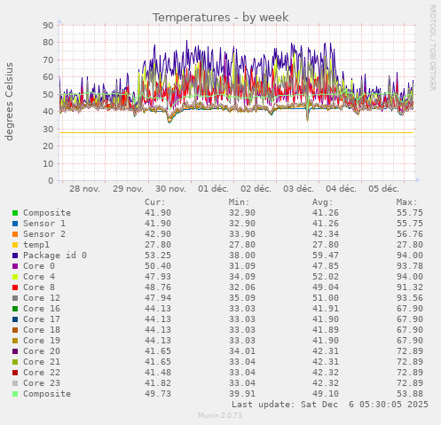Click the '04 déc.' date label

pos(341,189)
